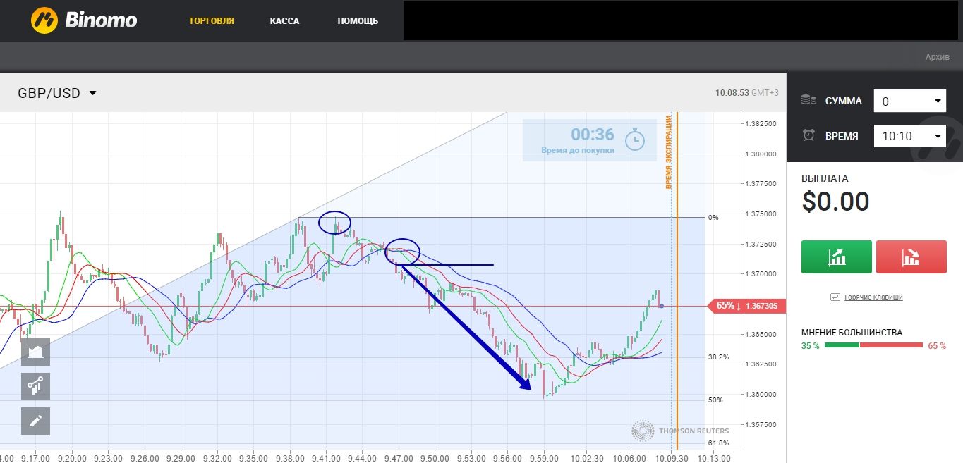Click the keyboard icon beside Горячие клавиши
963x463 pixels.
835,297
